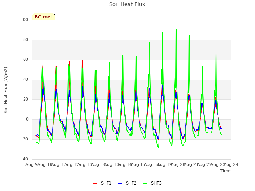Click the -40 y-axis tick label

pyautogui.click(x=25, y=159)
